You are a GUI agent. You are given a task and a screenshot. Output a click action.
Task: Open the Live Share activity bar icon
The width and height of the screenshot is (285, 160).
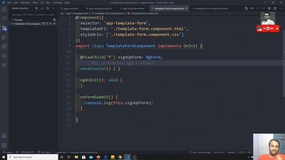pos(4,65)
